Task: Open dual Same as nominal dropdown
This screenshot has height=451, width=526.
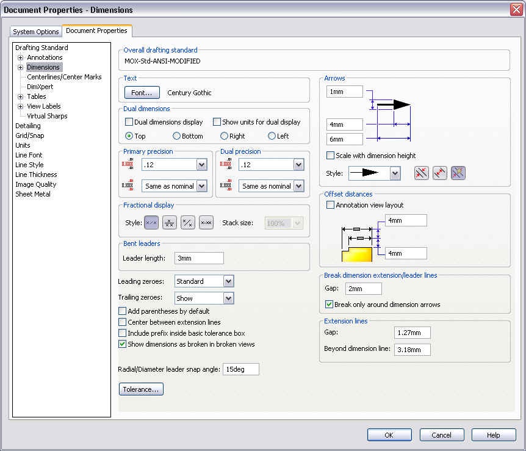Action: pyautogui.click(x=298, y=186)
